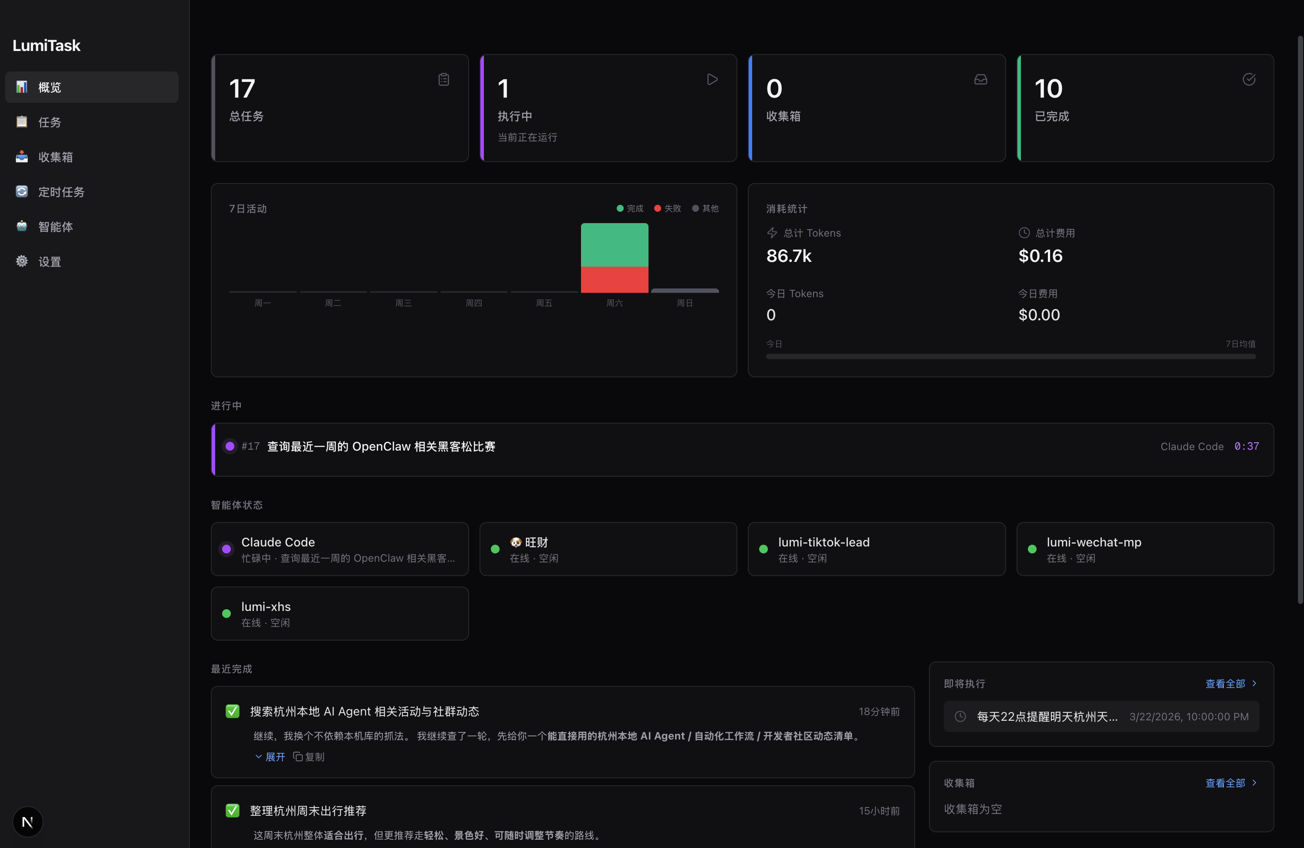This screenshot has width=1304, height=848.
Task: Open the 概览 overview page
Action: point(91,87)
